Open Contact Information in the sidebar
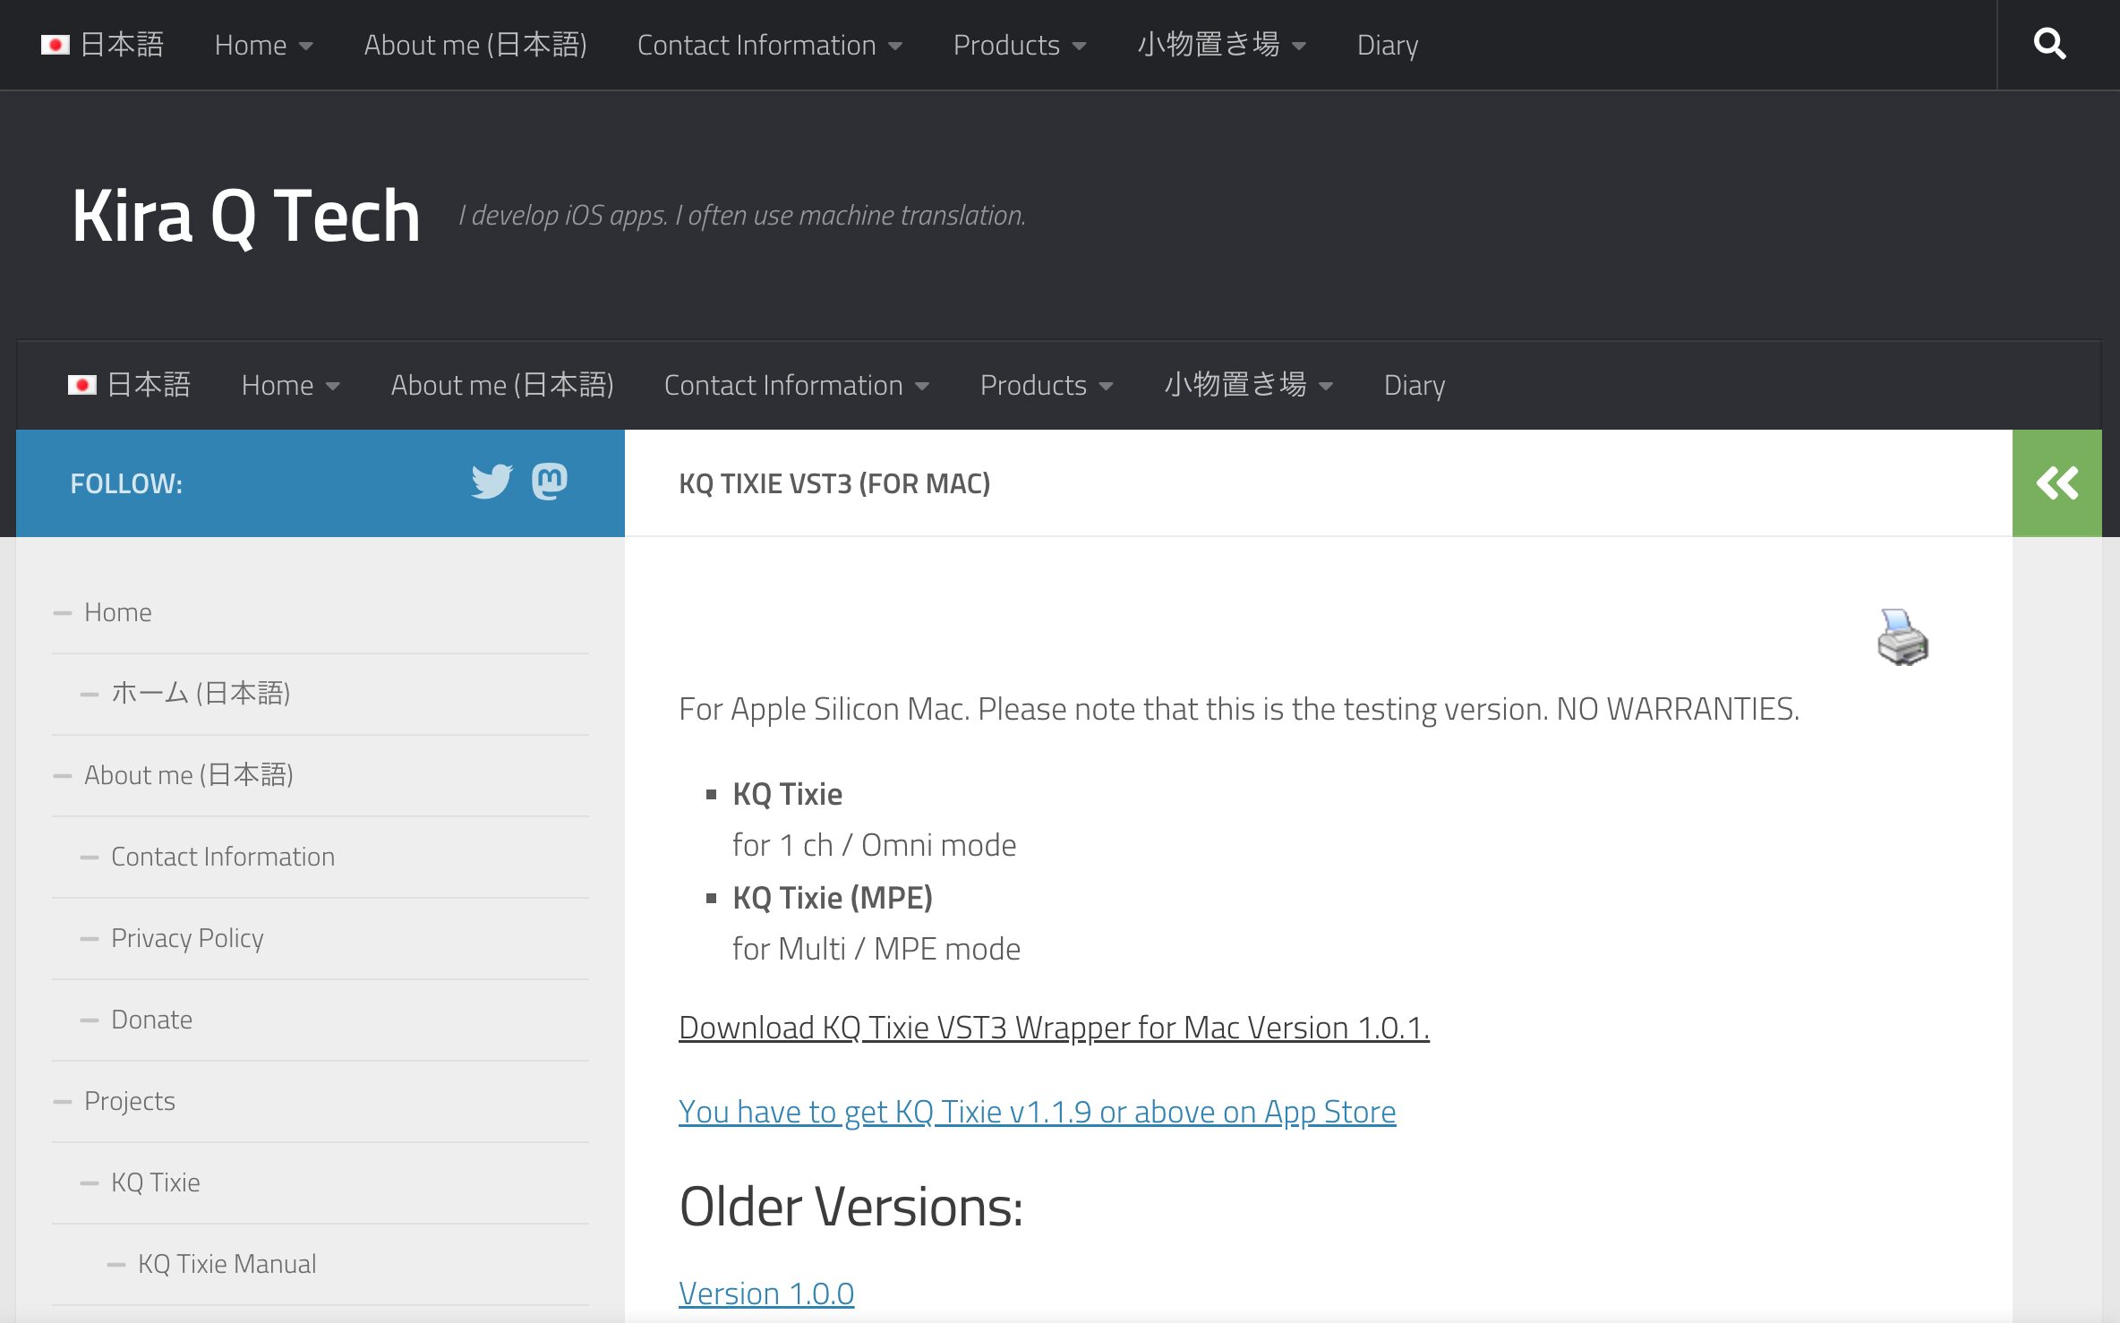Image resolution: width=2120 pixels, height=1323 pixels. coord(223,857)
